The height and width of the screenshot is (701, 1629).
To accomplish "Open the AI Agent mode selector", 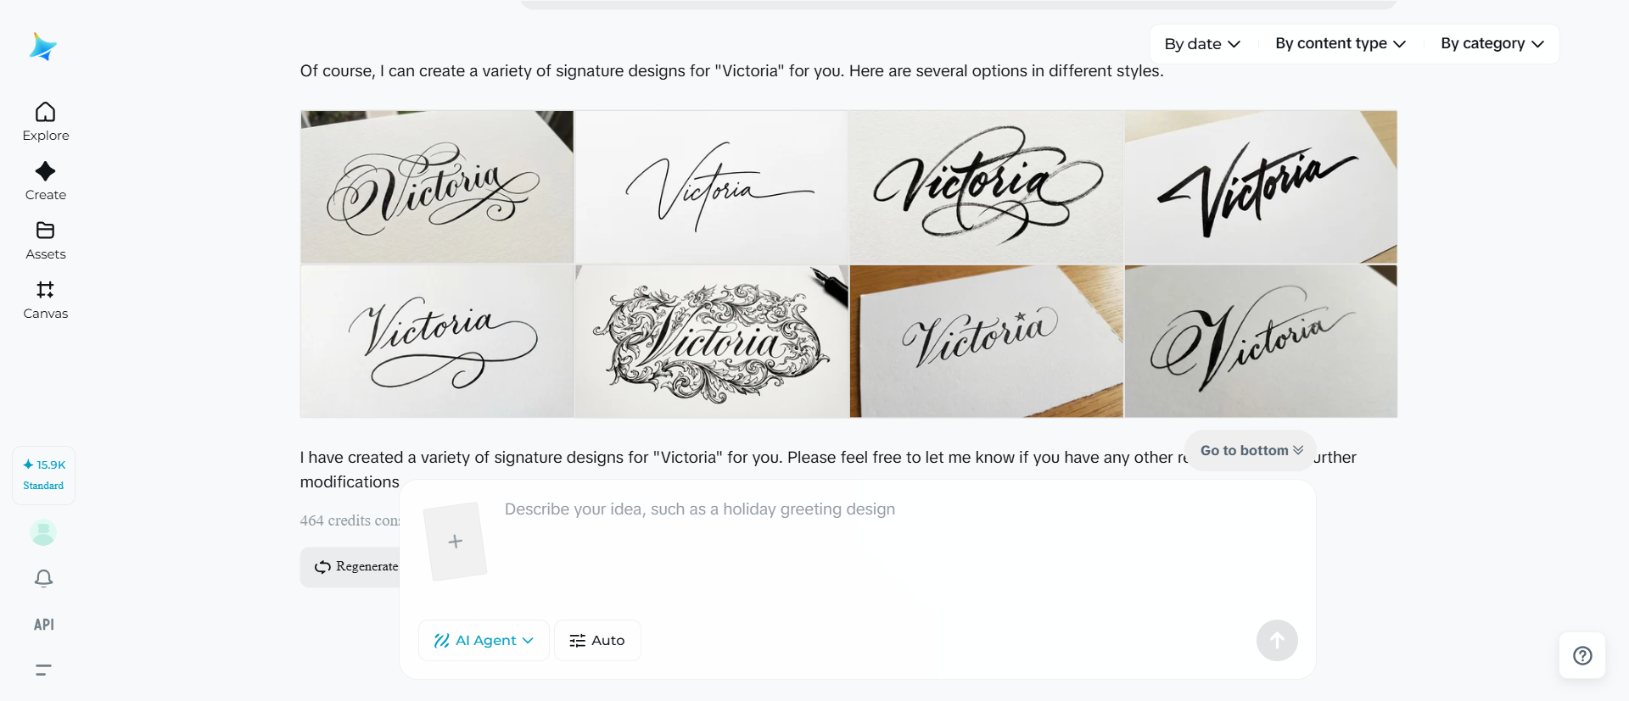I will pos(484,641).
